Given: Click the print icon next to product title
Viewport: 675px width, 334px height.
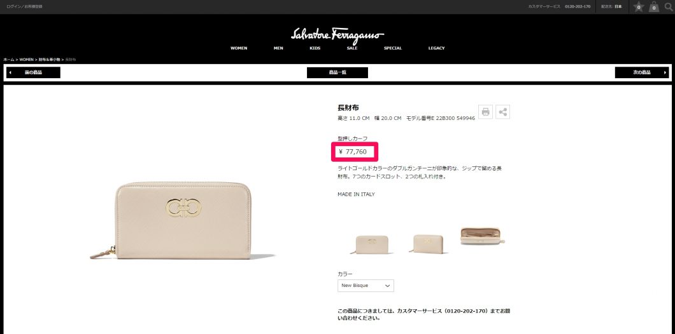Looking at the screenshot, I should coord(486,112).
